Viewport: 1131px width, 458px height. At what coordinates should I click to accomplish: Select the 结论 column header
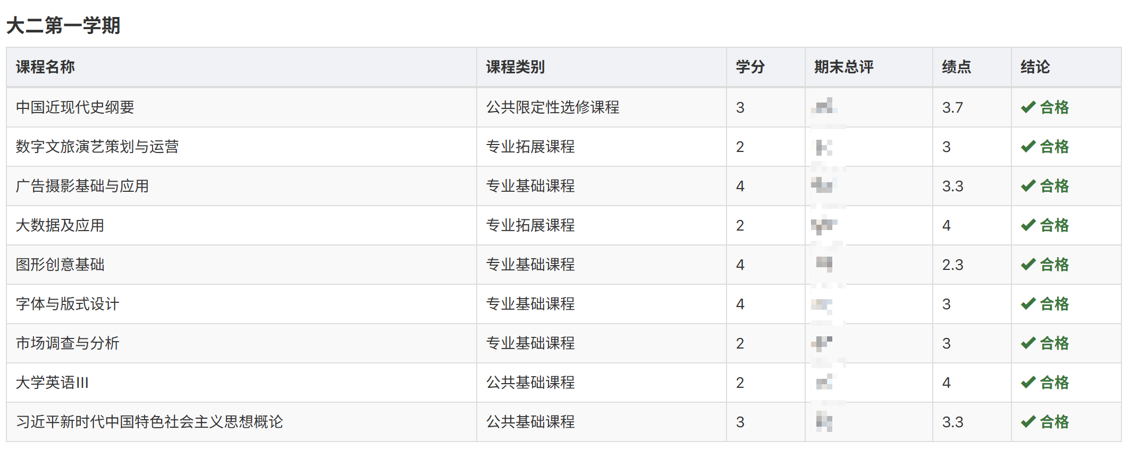pyautogui.click(x=1035, y=67)
